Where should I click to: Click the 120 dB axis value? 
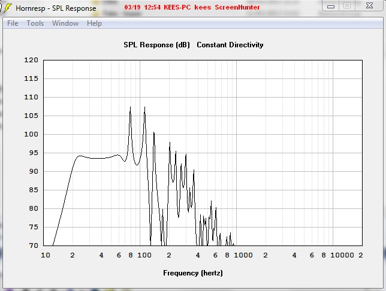31,60
